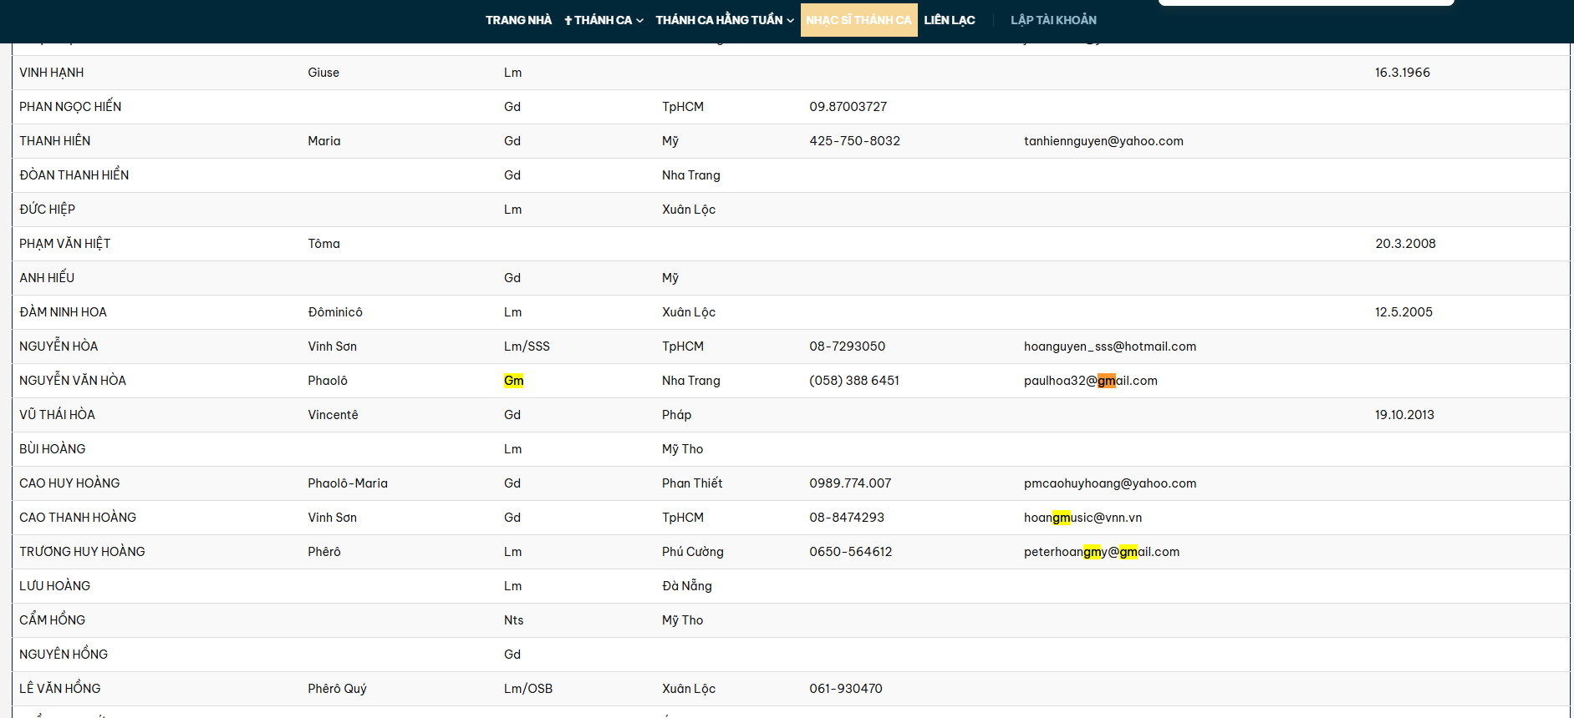The height and width of the screenshot is (718, 1574).
Task: Click phone number 09.87003727
Action: 848,107
